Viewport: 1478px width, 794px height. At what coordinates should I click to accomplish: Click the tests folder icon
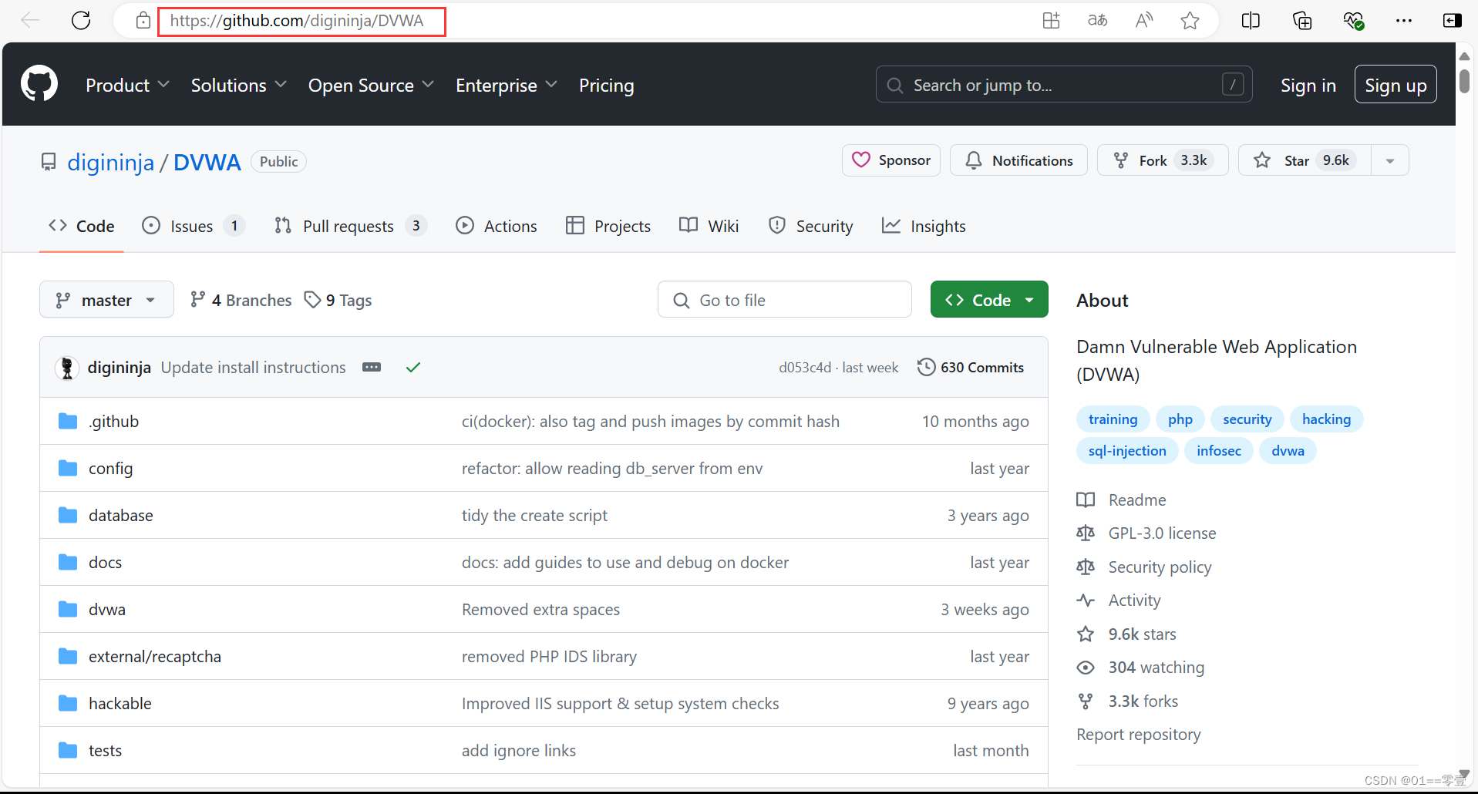[x=68, y=750]
